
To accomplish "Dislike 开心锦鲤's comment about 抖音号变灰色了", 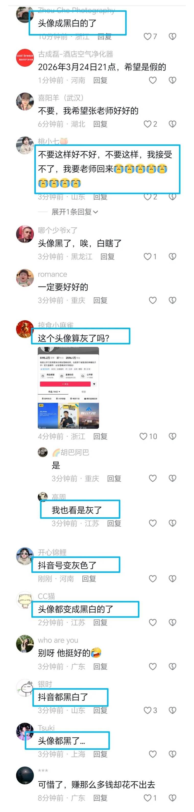I will pos(172,579).
